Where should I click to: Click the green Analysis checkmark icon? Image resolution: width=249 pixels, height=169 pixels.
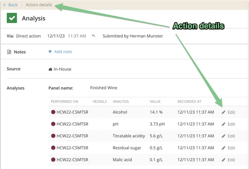tap(12, 18)
